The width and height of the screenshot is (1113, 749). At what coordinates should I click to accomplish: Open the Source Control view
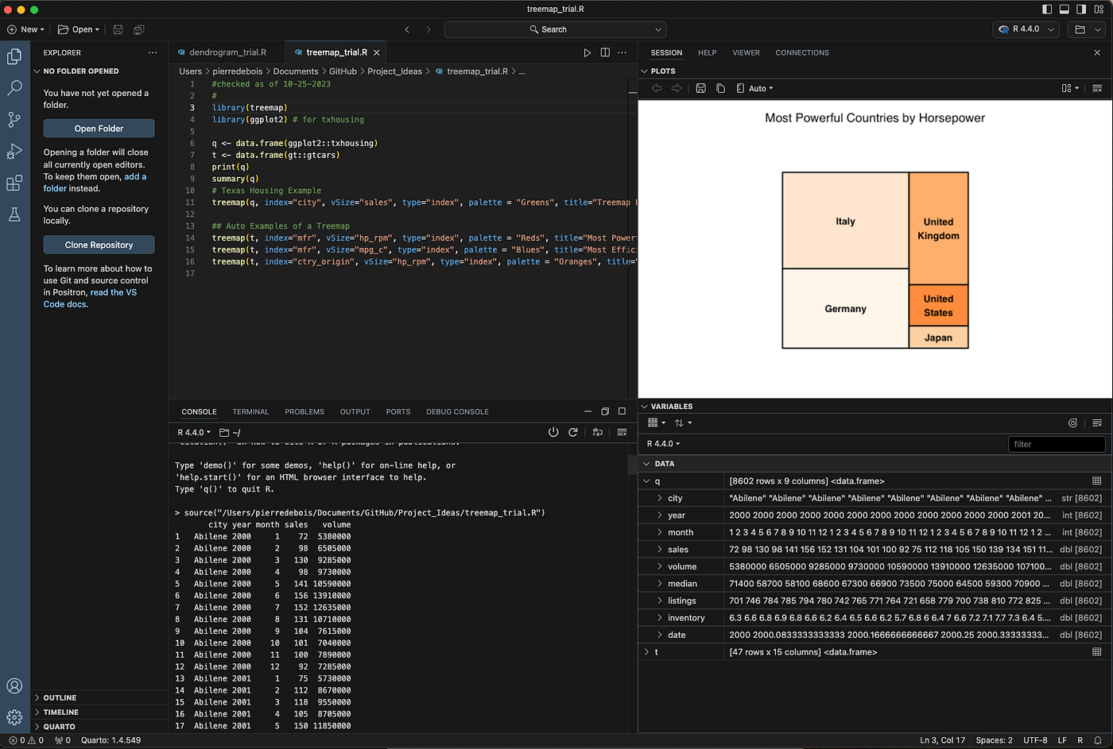click(14, 119)
